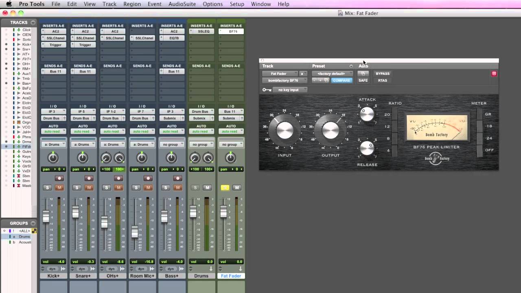Open the AudioSuite menu
This screenshot has height=293, width=521.
[x=182, y=4]
